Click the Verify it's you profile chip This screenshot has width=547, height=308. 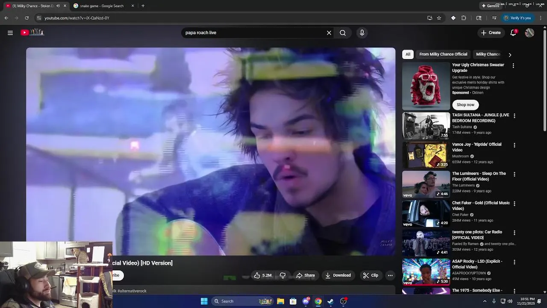(x=517, y=18)
